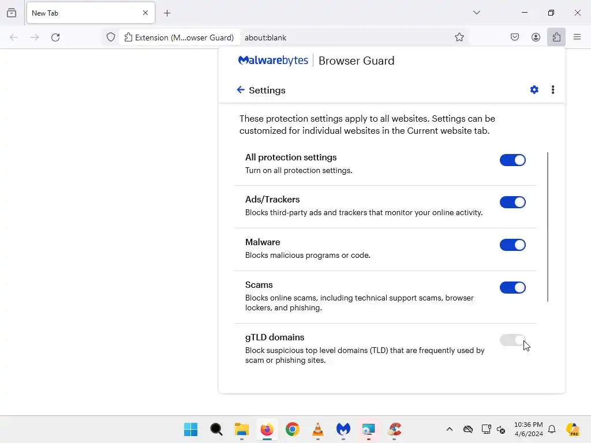591x443 pixels.
Task: Bookmark this page with the star icon
Action: 459,37
